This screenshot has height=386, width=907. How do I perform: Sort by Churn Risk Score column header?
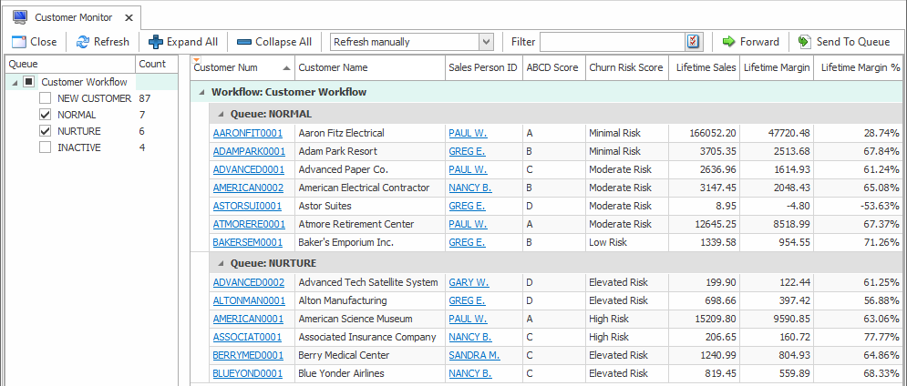(x=625, y=67)
